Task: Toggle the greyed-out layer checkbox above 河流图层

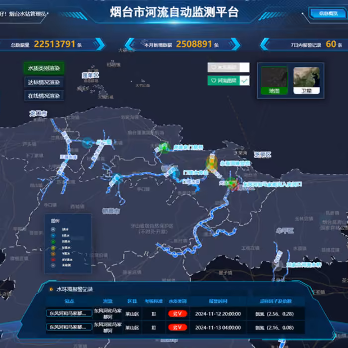Action: click(244, 67)
